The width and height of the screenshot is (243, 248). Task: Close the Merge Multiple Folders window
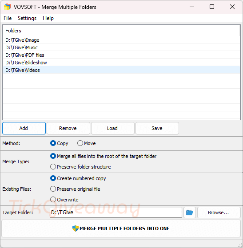click(232, 7)
